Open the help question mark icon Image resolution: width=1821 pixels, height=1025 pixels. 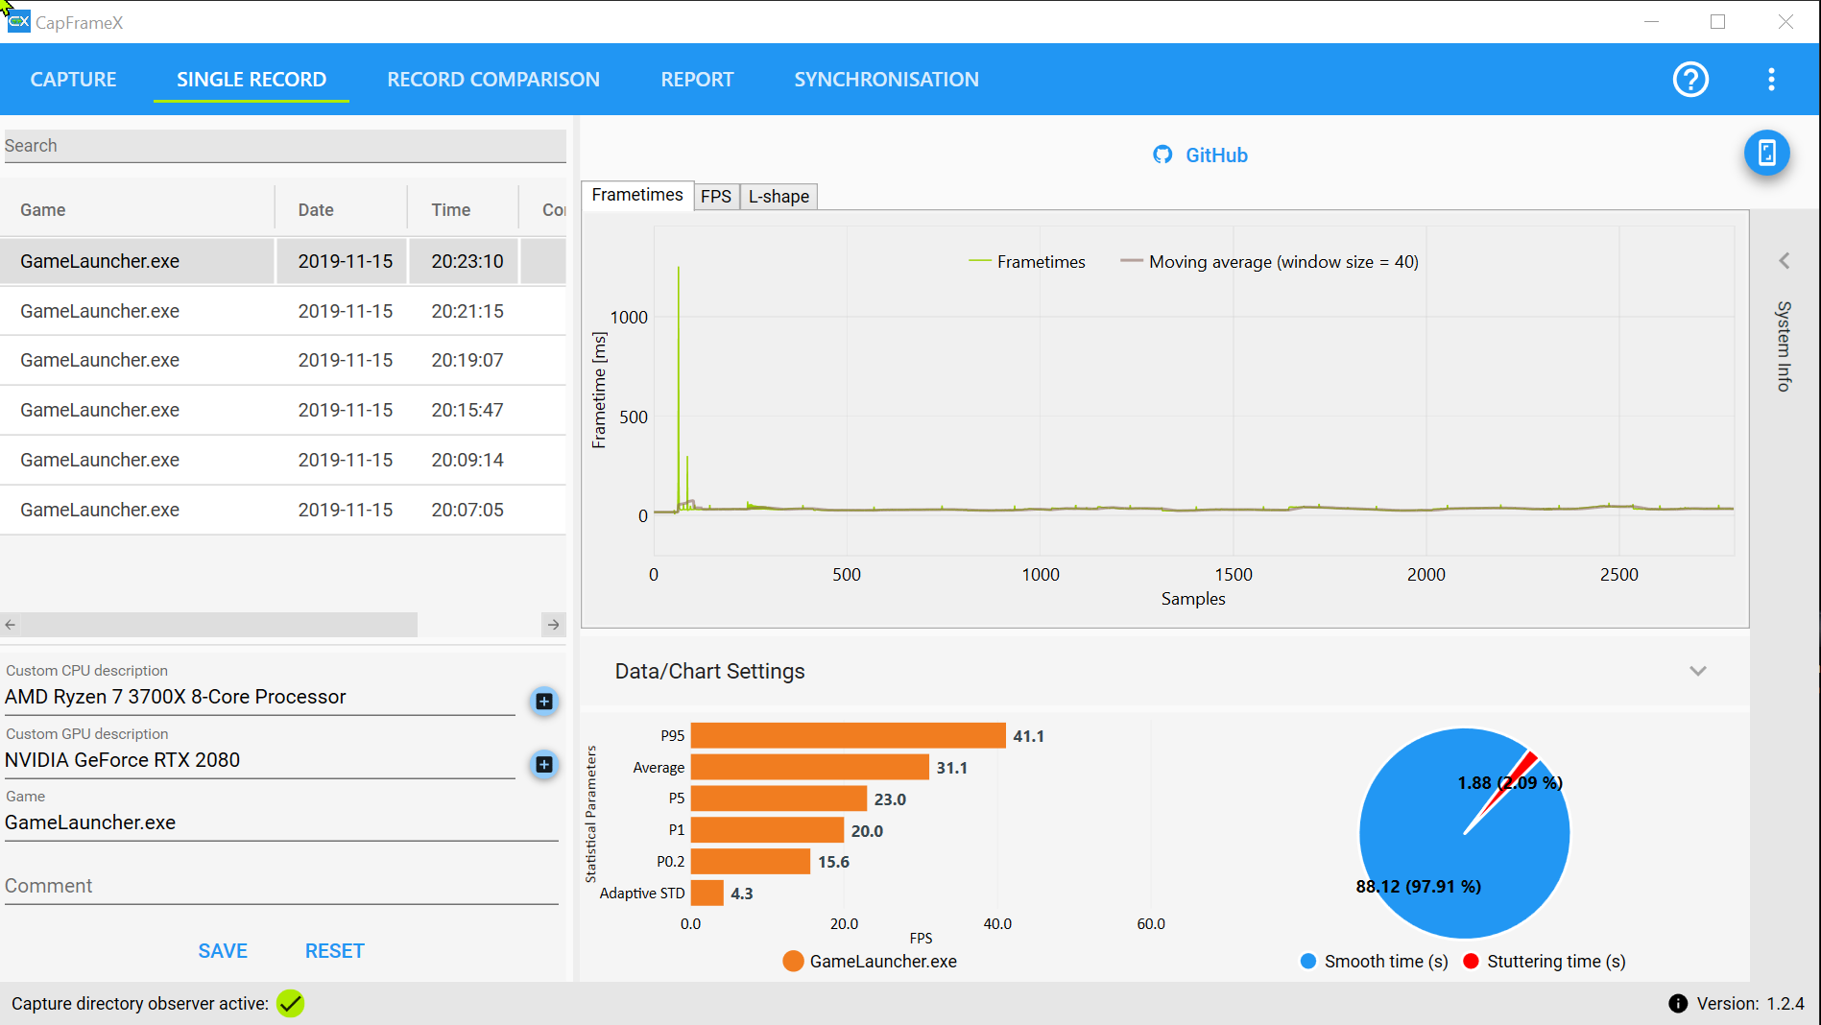coord(1690,80)
